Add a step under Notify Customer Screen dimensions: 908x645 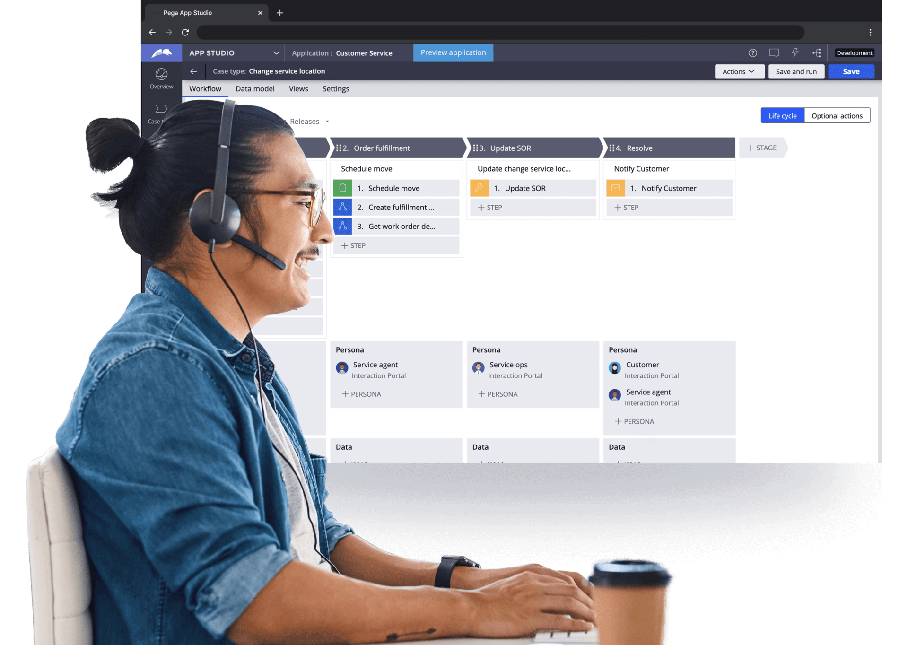[669, 208]
